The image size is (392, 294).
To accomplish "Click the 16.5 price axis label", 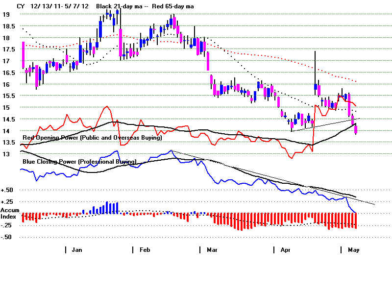I will pos(9,73).
